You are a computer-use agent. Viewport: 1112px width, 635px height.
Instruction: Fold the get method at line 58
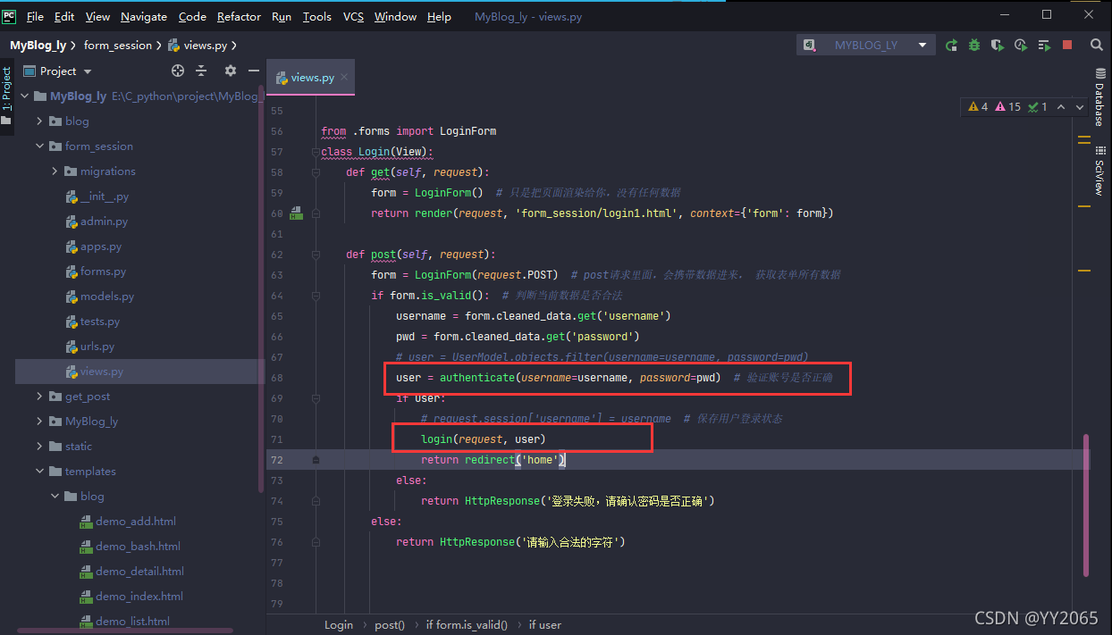[x=316, y=172]
